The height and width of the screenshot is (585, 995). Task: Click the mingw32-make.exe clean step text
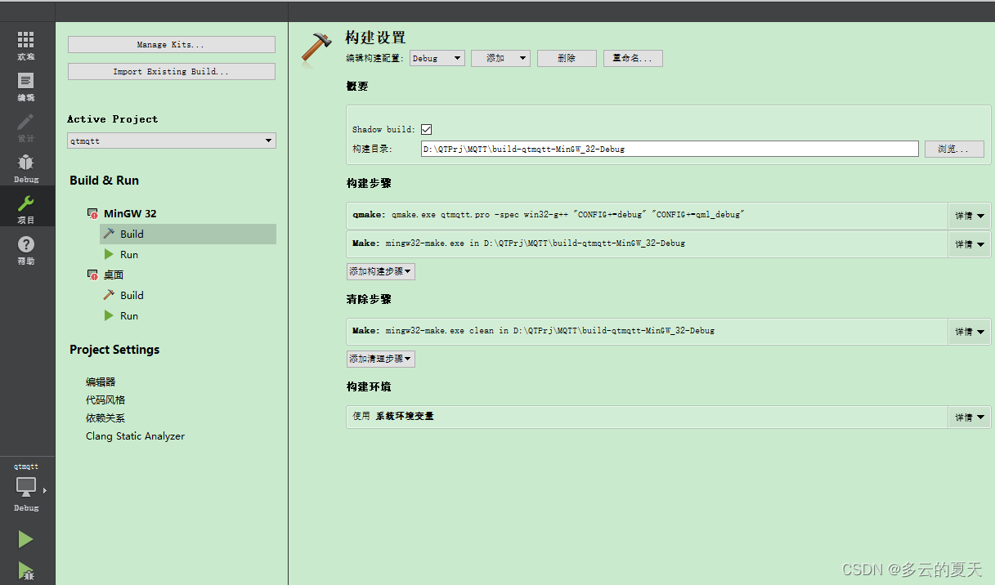tap(533, 330)
